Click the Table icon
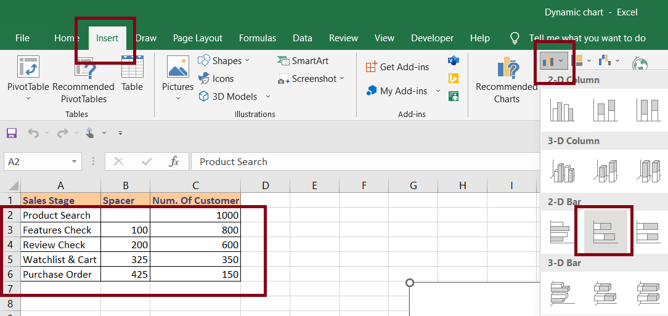Screen dimensions: 668x316 tap(132, 68)
